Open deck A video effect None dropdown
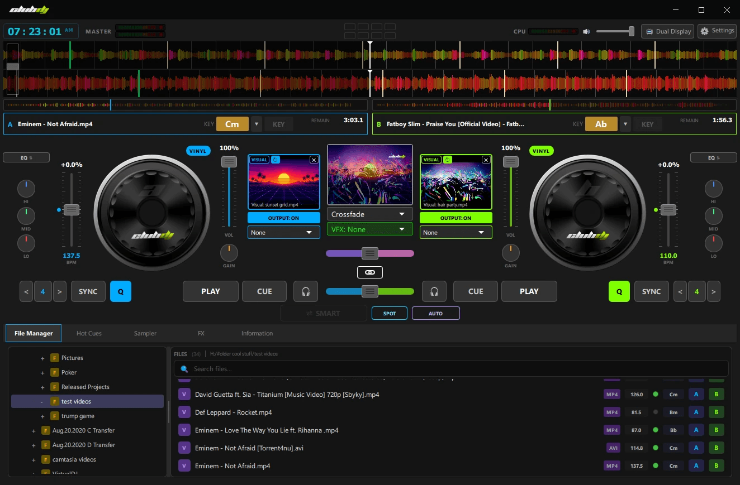This screenshot has width=740, height=485. [284, 232]
